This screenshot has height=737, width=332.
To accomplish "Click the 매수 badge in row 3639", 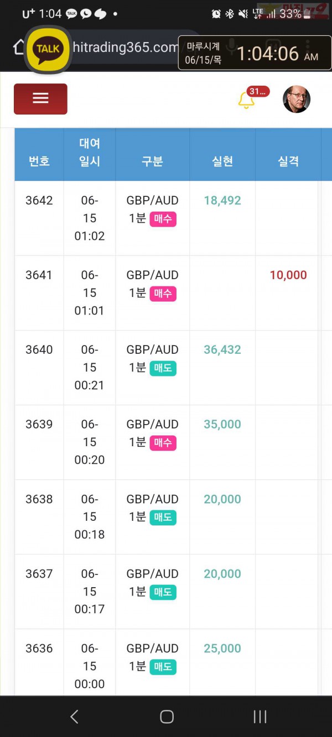I will (163, 443).
